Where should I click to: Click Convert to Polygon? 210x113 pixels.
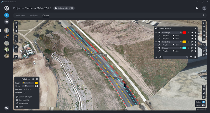[25, 97]
